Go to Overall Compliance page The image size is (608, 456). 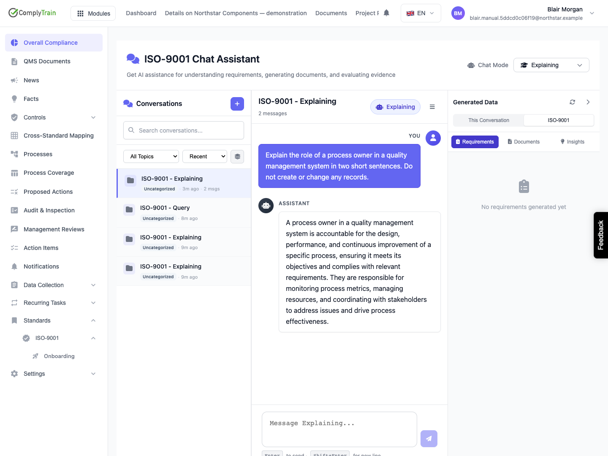[x=54, y=43]
